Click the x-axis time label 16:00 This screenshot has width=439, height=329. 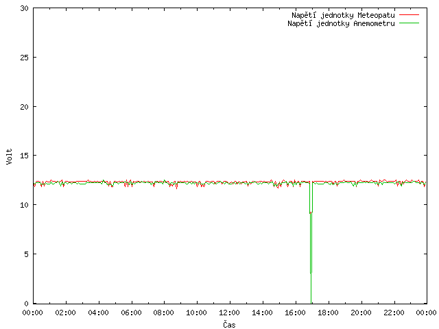tap(296, 313)
